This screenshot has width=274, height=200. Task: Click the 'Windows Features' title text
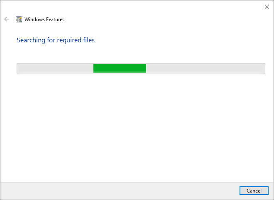point(44,20)
